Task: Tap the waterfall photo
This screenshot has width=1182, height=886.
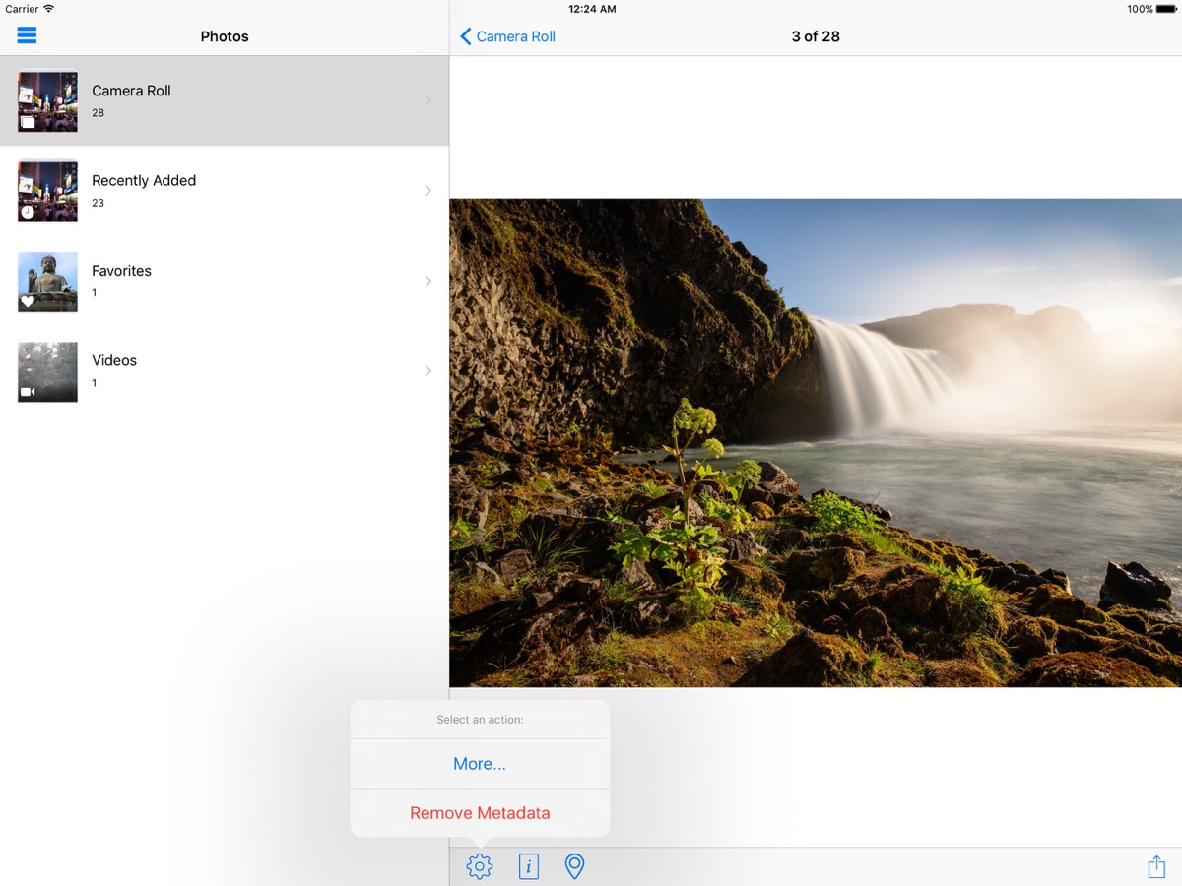Action: [816, 443]
